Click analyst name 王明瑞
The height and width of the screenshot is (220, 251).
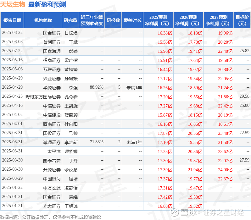pos(71,206)
